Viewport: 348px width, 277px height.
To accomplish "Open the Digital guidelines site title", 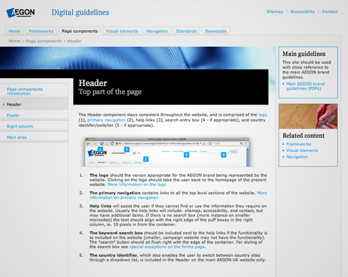I will [80, 13].
